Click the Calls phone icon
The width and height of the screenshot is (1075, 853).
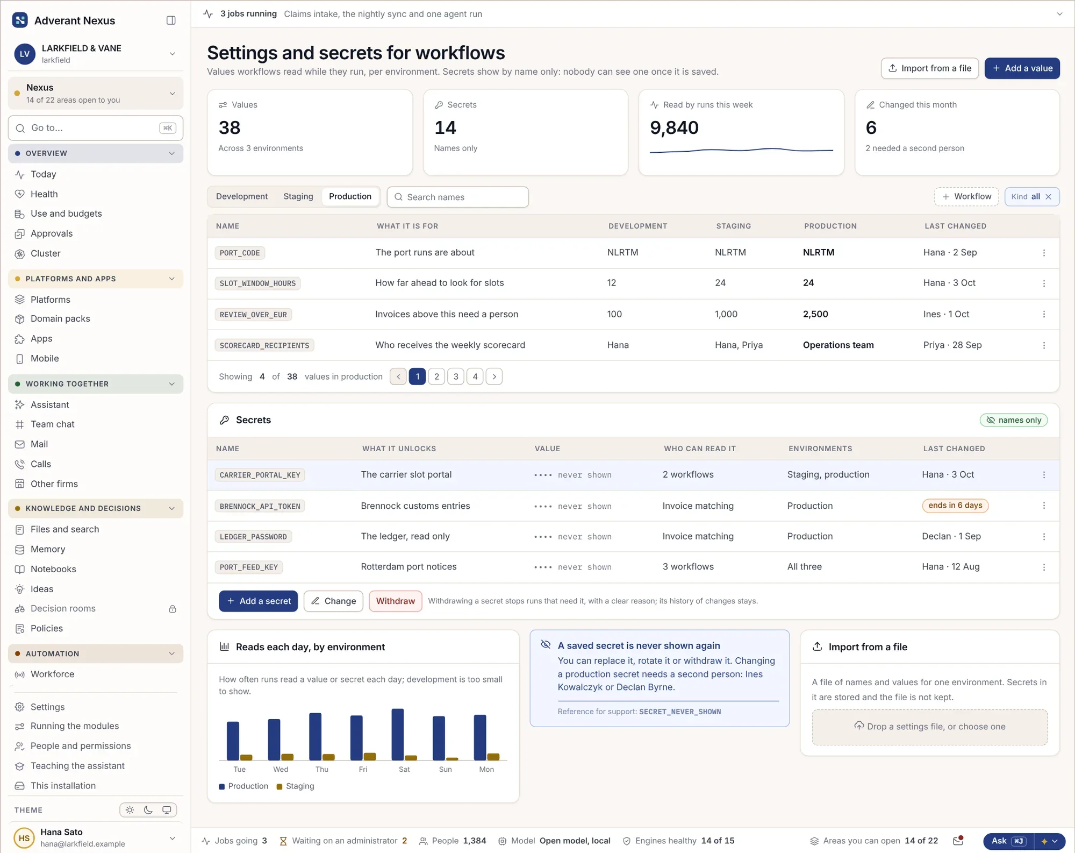click(20, 464)
